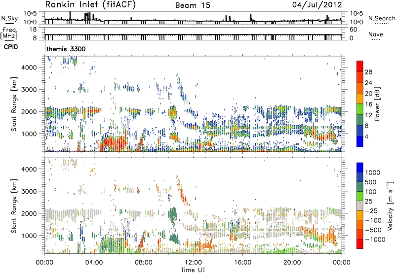The height and width of the screenshot is (273, 395).
Task: Pick the grey -25 to 25 velocity colorbar segment
Action: point(360,205)
